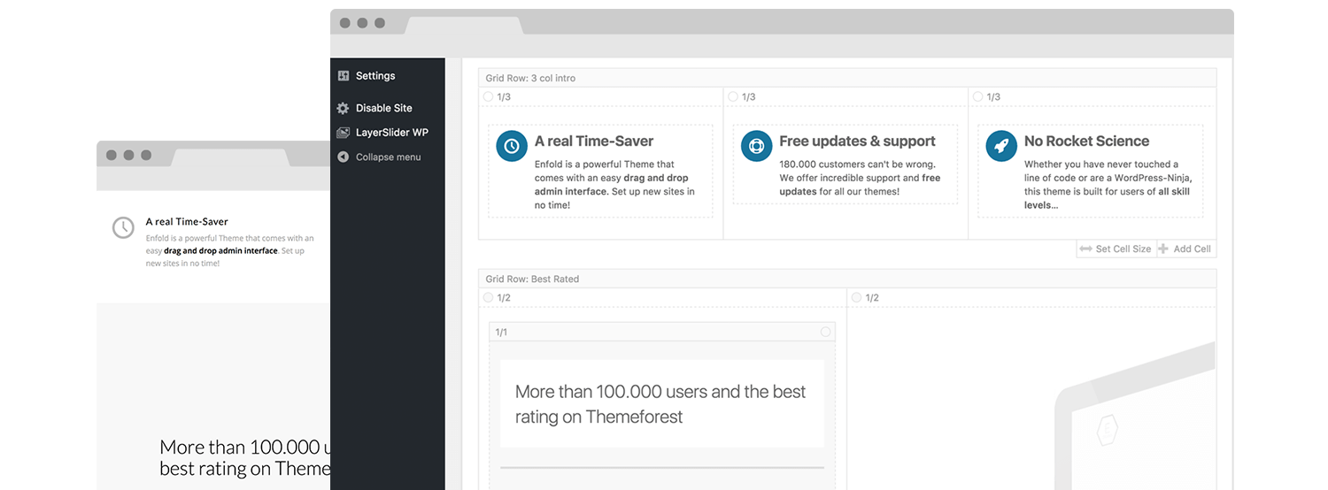Click the Settings sidebar icon

tap(344, 76)
